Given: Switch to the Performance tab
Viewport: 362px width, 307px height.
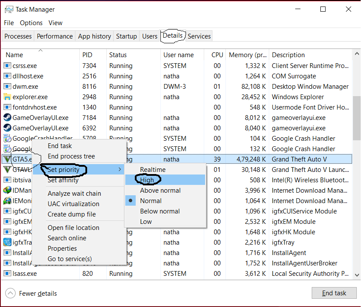Looking at the screenshot, I should click(x=55, y=36).
